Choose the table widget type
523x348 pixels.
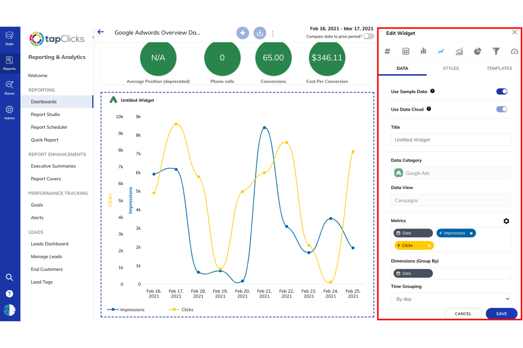tap(405, 51)
